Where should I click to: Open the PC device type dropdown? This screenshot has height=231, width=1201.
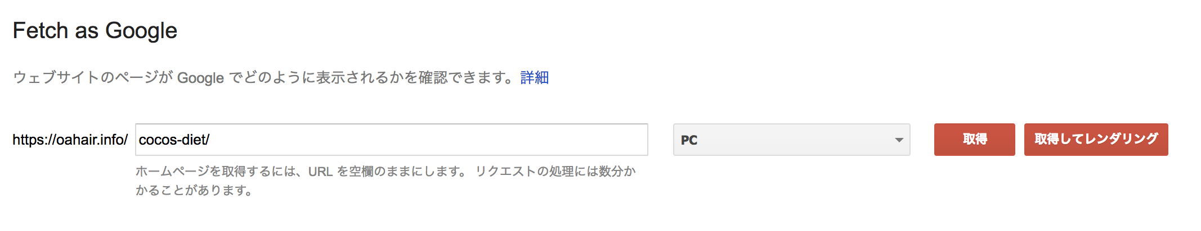pyautogui.click(x=791, y=140)
